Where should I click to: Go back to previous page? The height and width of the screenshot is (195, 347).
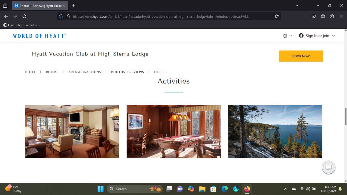6,16
